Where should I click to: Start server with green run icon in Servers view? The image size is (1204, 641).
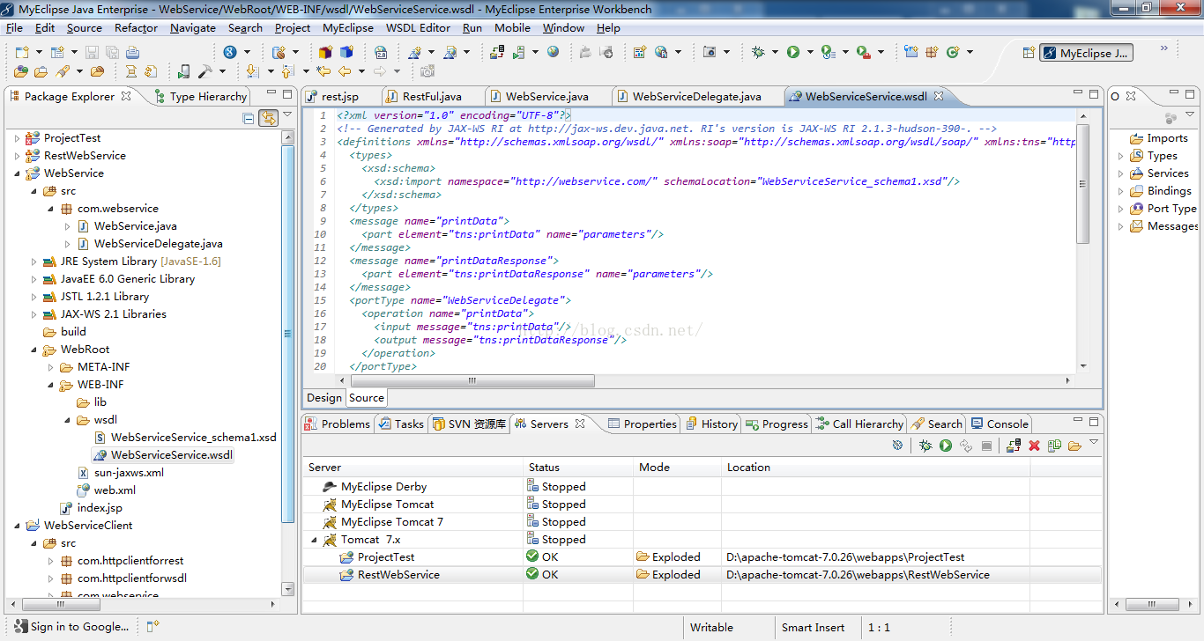pyautogui.click(x=946, y=446)
